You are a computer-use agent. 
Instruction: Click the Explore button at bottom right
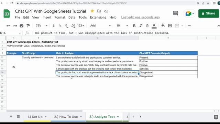click(x=216, y=117)
